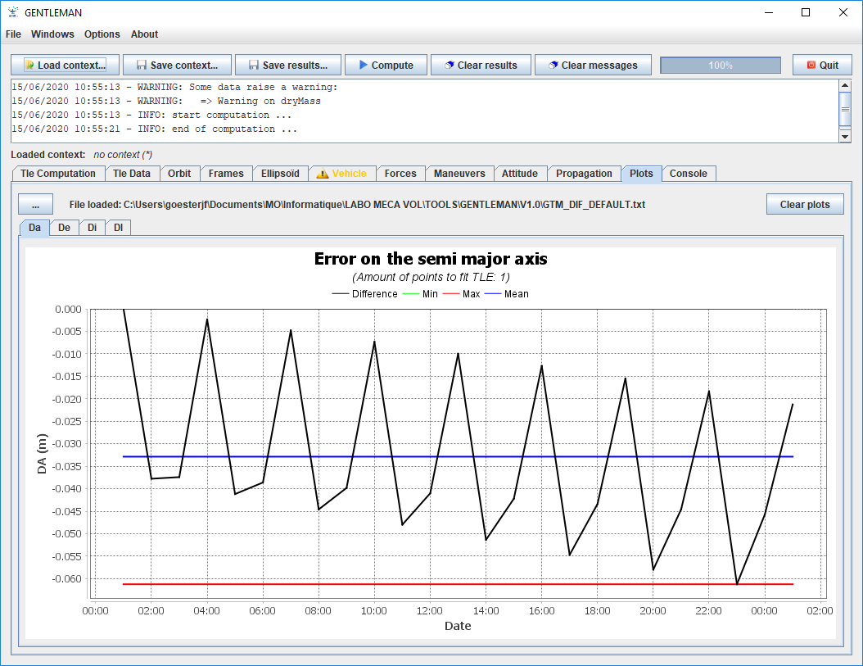
Task: Click the Load context folder icon
Action: coord(29,66)
